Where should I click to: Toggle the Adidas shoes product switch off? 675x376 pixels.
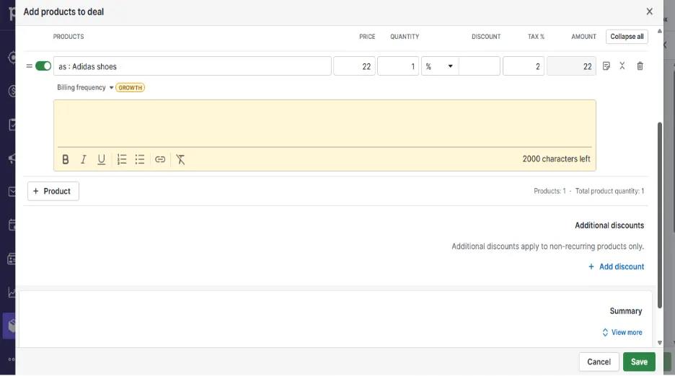[x=43, y=66]
